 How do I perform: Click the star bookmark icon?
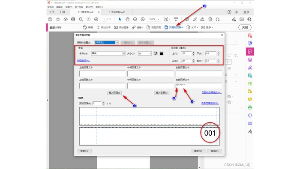(x=58, y=19)
